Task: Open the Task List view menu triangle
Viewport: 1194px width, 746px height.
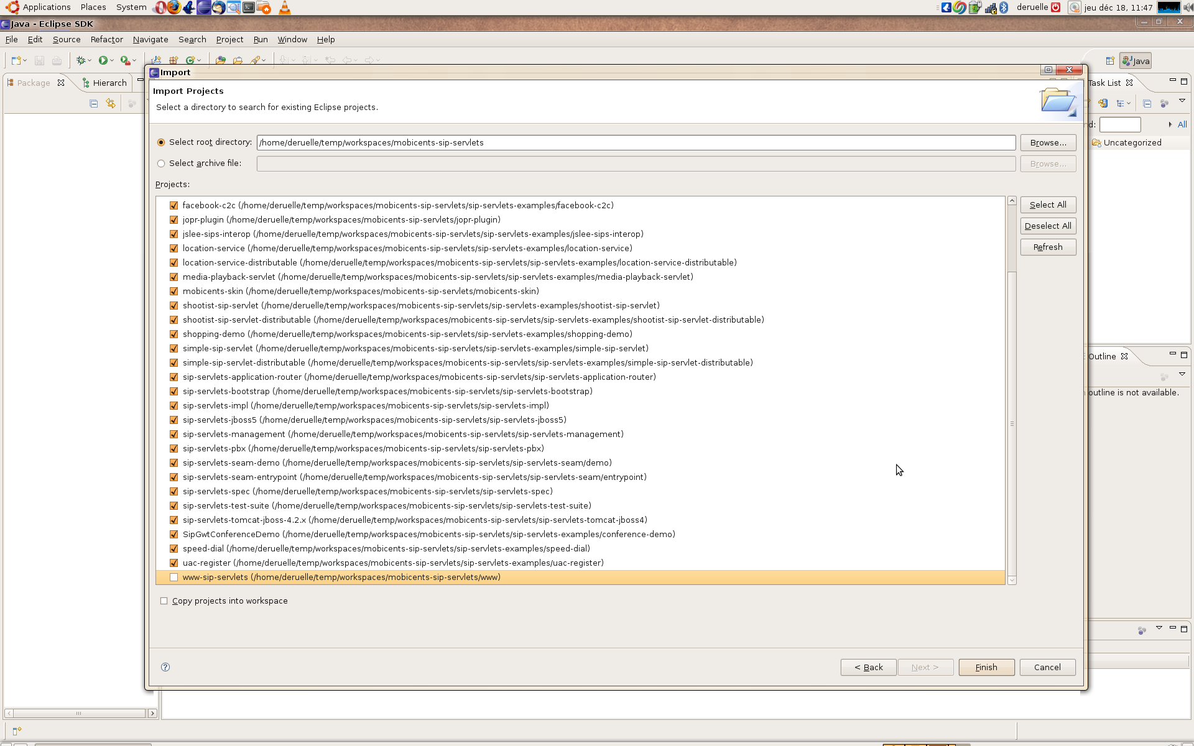Action: [x=1182, y=101]
